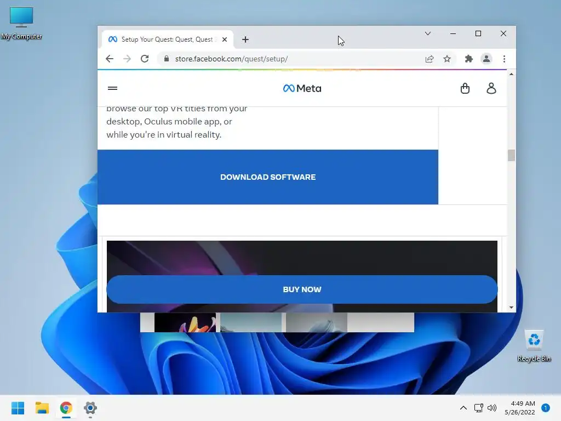
Task: Share this page using the share icon
Action: point(430,59)
